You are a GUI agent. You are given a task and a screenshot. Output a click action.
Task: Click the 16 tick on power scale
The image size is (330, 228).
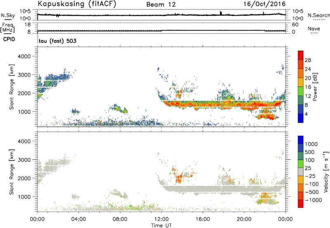pyautogui.click(x=308, y=87)
